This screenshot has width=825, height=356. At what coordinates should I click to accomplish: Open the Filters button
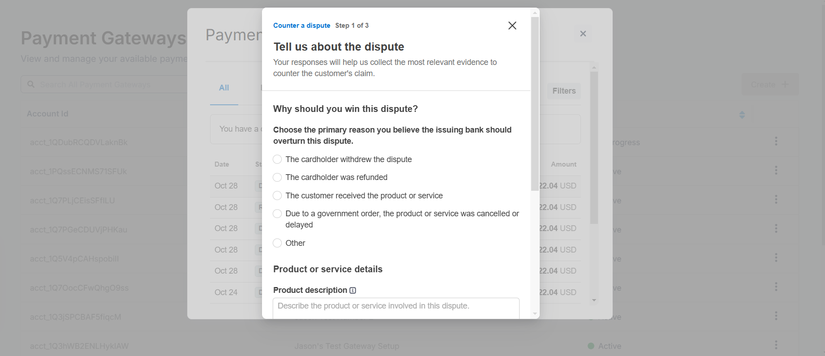tap(563, 91)
